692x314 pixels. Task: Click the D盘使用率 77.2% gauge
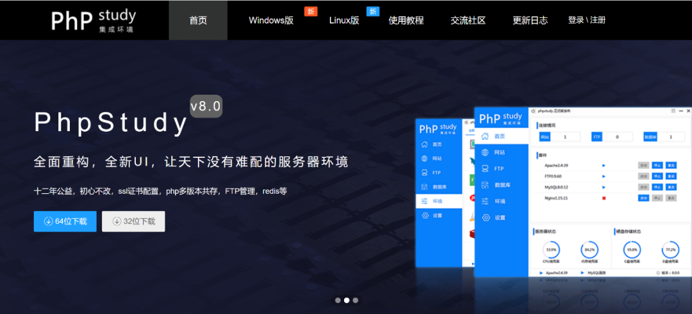coord(670,249)
